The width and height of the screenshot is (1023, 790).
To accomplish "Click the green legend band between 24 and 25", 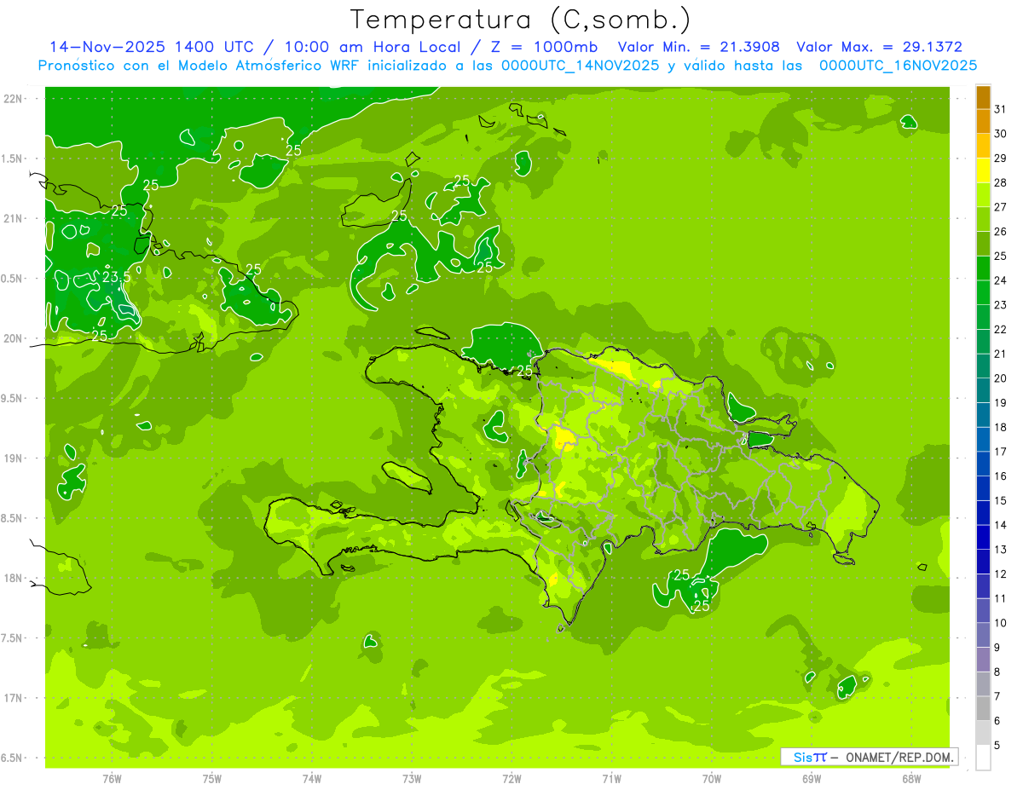I will click(983, 268).
